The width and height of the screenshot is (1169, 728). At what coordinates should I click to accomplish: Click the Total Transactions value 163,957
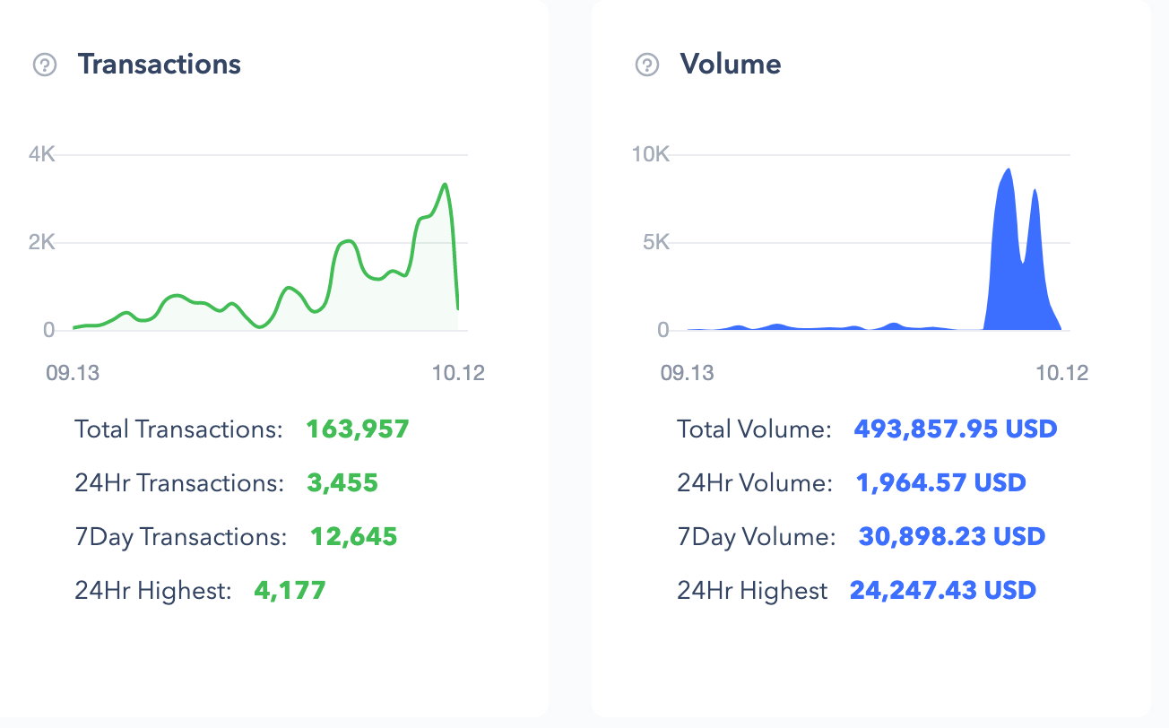click(x=358, y=429)
